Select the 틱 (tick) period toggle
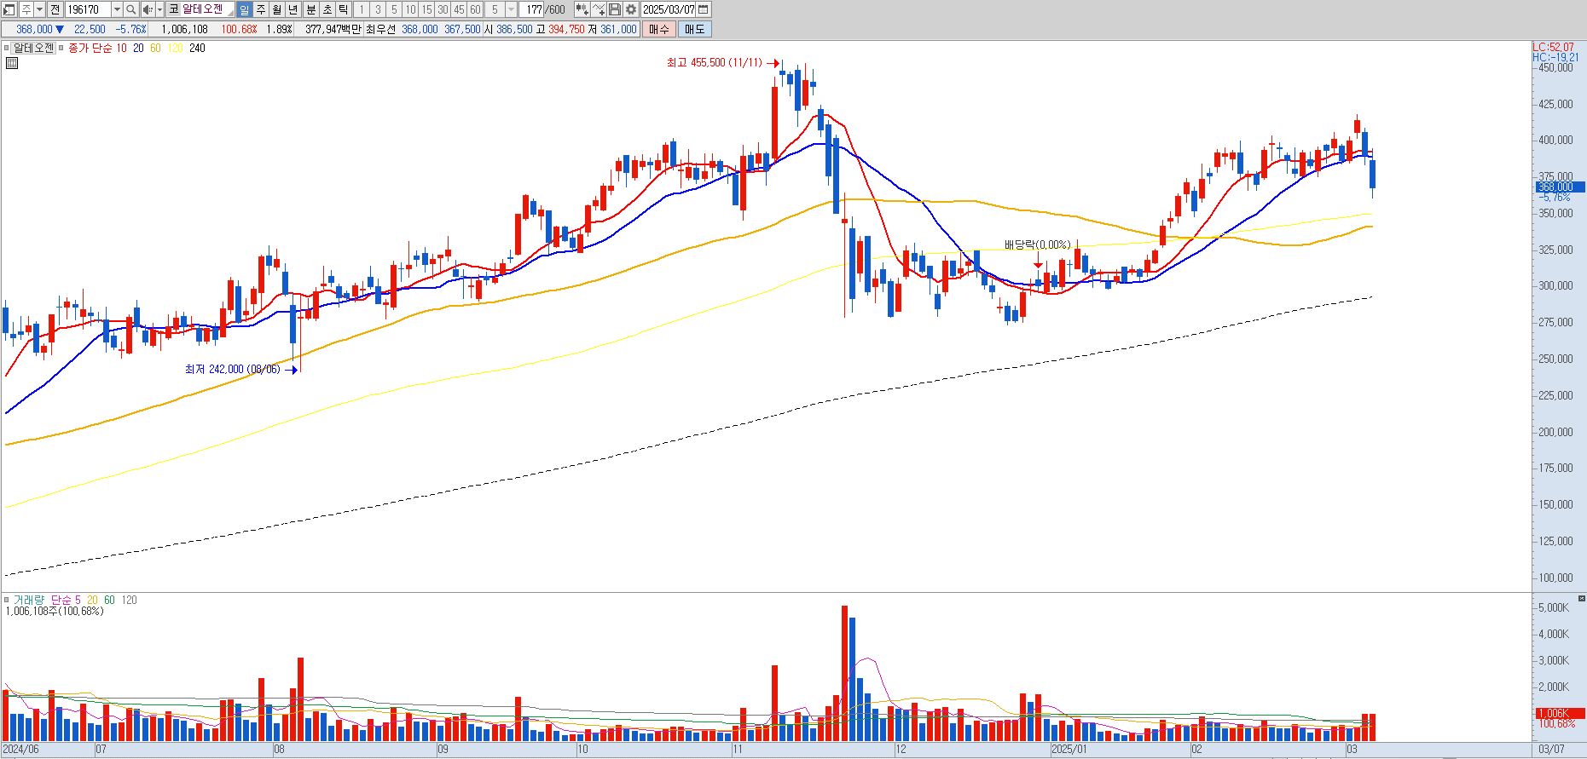 click(x=343, y=9)
